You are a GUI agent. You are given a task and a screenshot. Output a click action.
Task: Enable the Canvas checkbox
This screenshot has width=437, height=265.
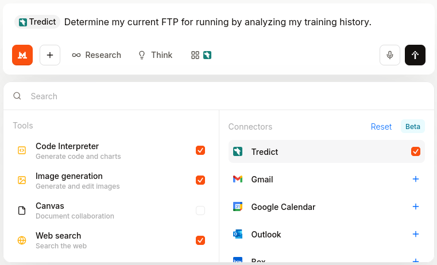pos(200,211)
